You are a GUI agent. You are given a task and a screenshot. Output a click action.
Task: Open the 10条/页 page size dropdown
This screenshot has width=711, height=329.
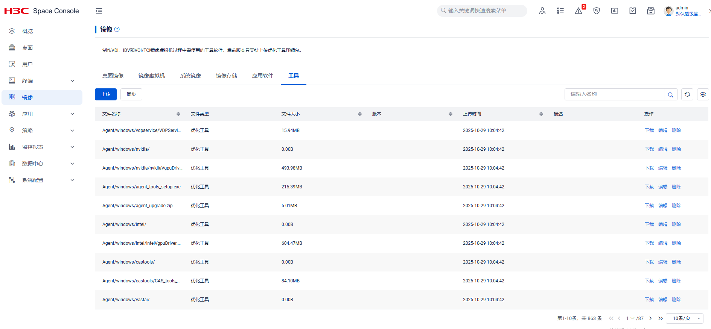685,318
